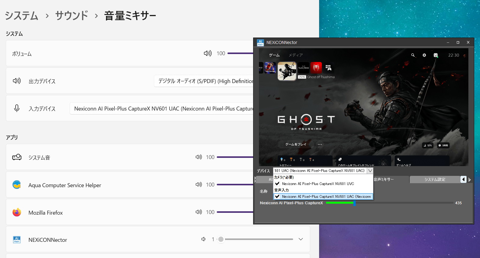Open the 音声ミキサー tab in NEXiCONNector
The width and height of the screenshot is (480, 258).
pos(384,180)
